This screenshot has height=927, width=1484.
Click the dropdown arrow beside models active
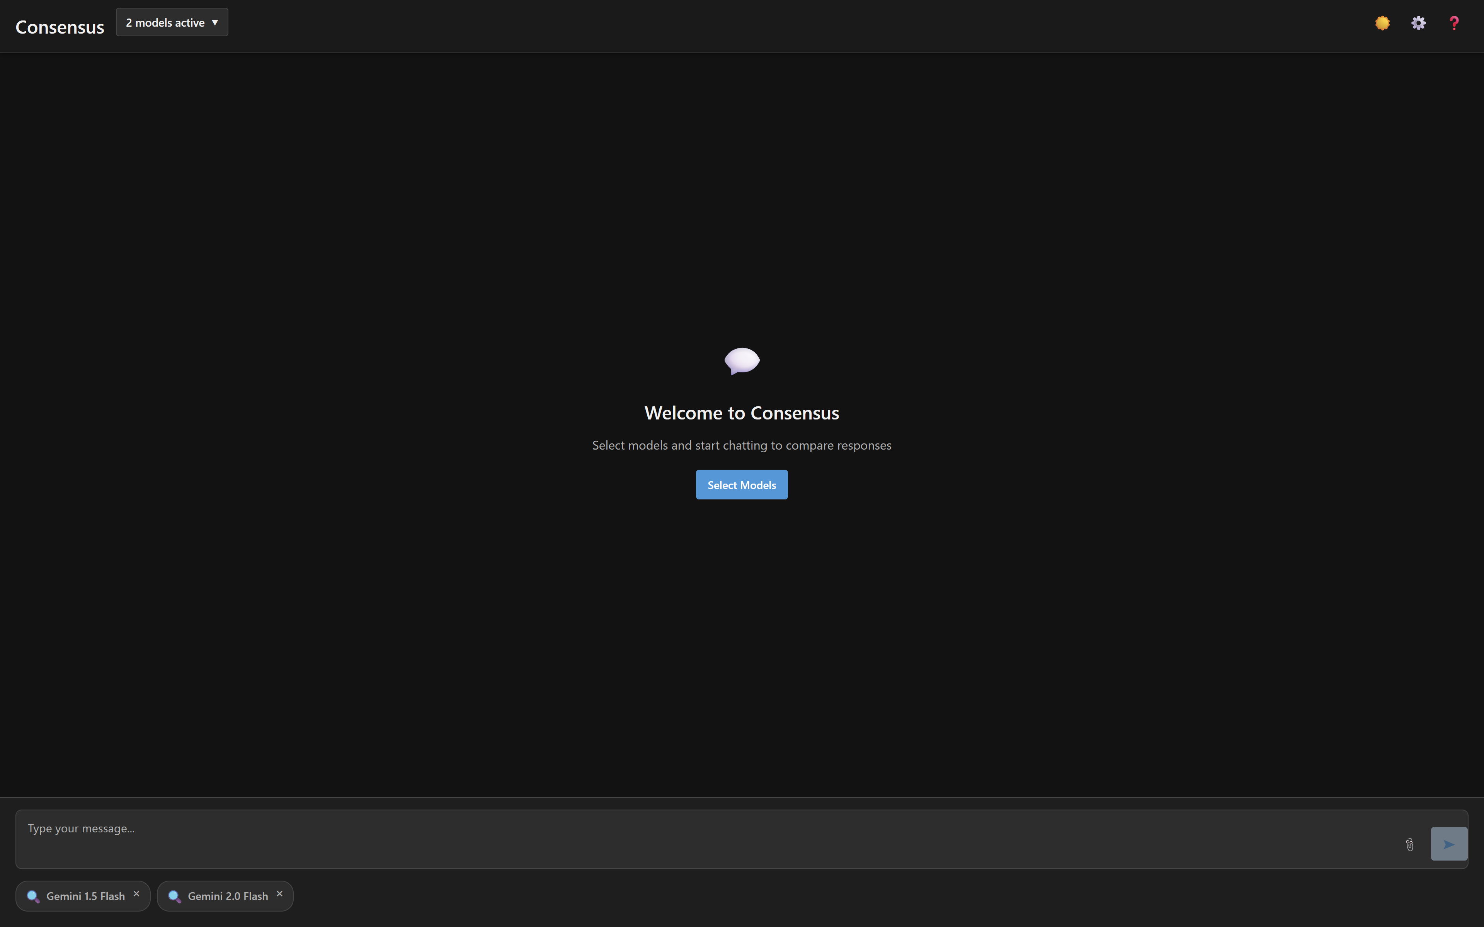click(214, 23)
